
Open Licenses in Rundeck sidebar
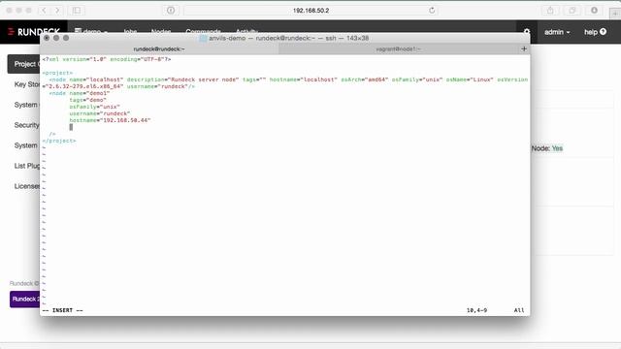[x=27, y=186]
